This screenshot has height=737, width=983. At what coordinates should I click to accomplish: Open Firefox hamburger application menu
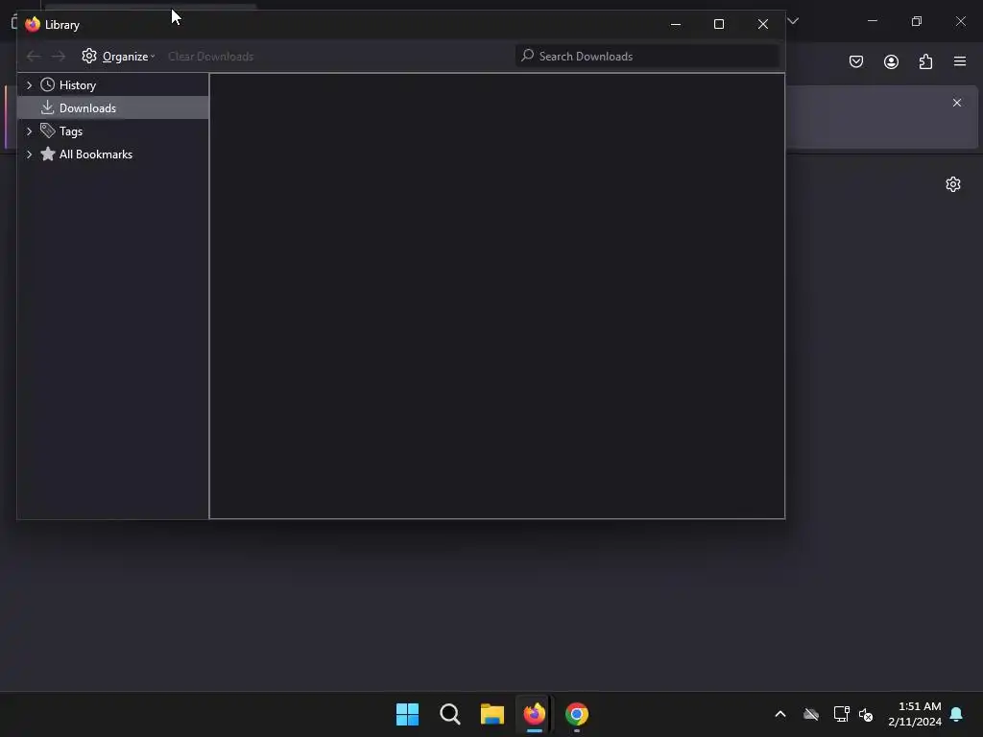[960, 61]
